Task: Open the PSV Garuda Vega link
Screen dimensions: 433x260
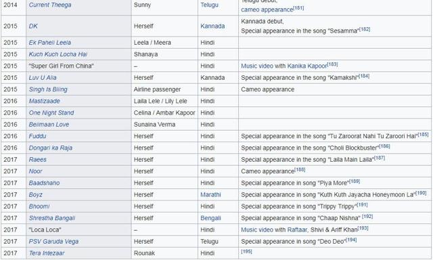Action: click(x=53, y=242)
